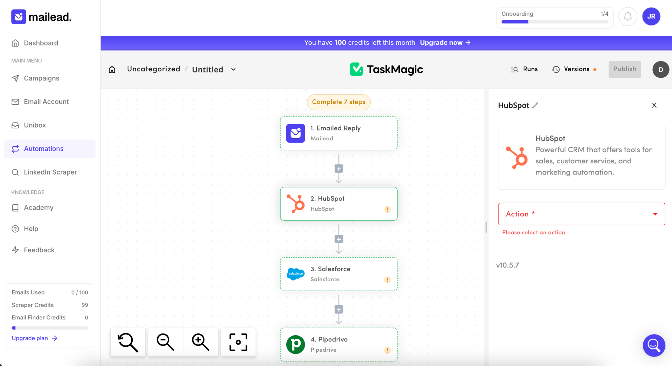
Task: Click the mailead logo icon
Action: coord(19,17)
